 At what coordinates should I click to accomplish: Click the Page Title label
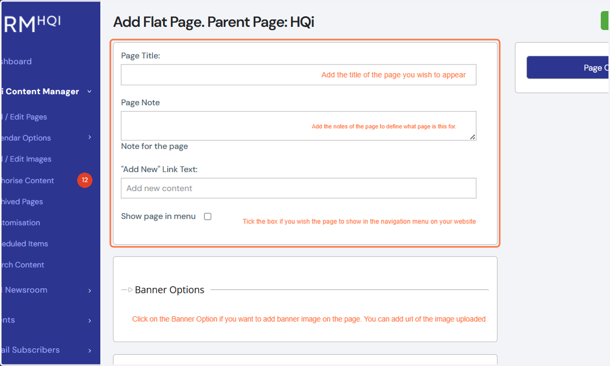(x=140, y=56)
